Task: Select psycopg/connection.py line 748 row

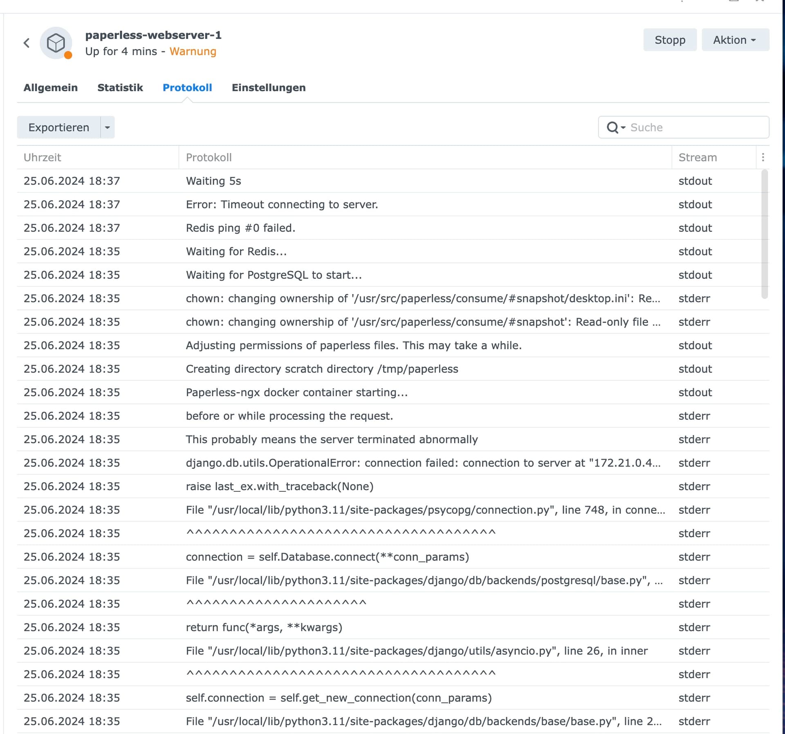Action: (393, 510)
